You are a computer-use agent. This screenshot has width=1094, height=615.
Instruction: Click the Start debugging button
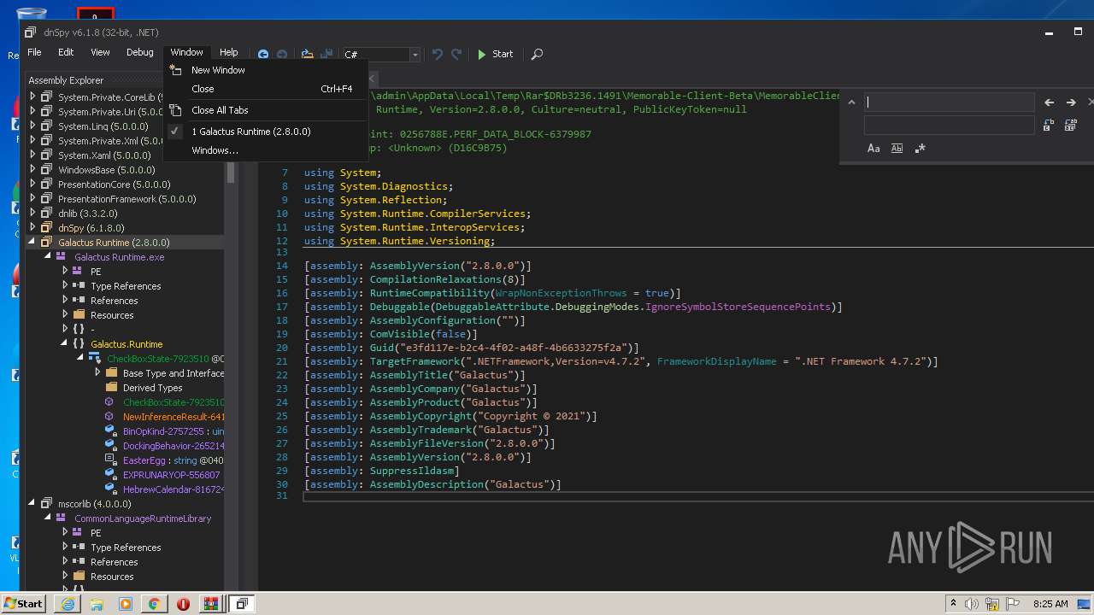pos(496,54)
